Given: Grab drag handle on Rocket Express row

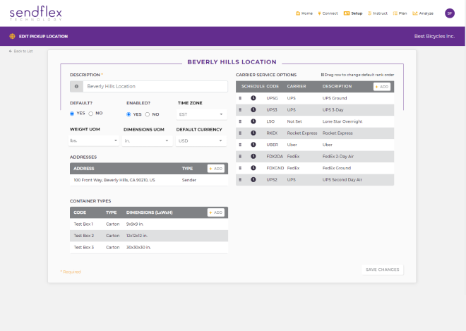Looking at the screenshot, I should pyautogui.click(x=241, y=133).
